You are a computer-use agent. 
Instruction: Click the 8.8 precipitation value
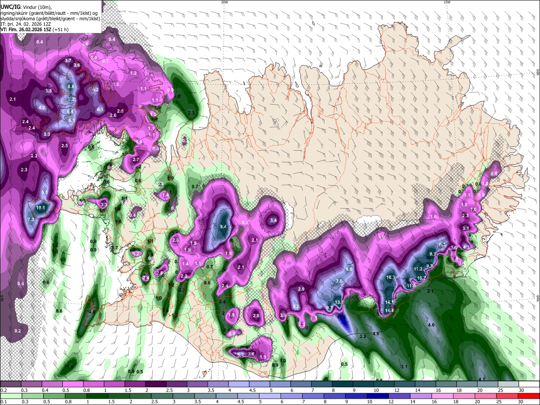point(71,87)
